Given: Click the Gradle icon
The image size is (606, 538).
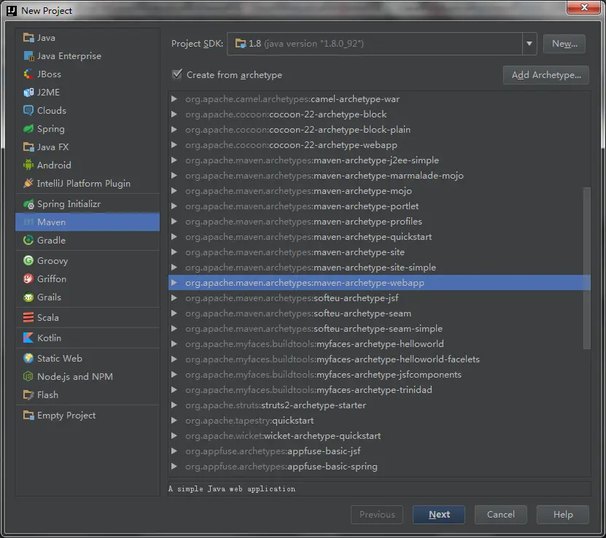Looking at the screenshot, I should pyautogui.click(x=28, y=241).
